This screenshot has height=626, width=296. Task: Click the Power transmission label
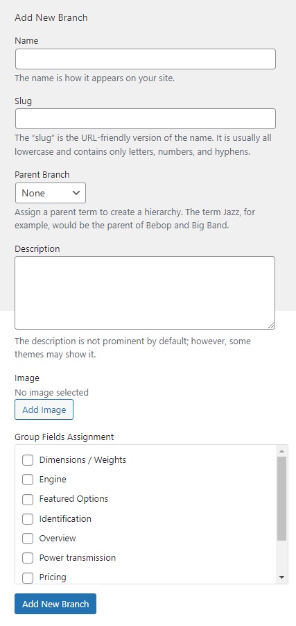point(78,558)
